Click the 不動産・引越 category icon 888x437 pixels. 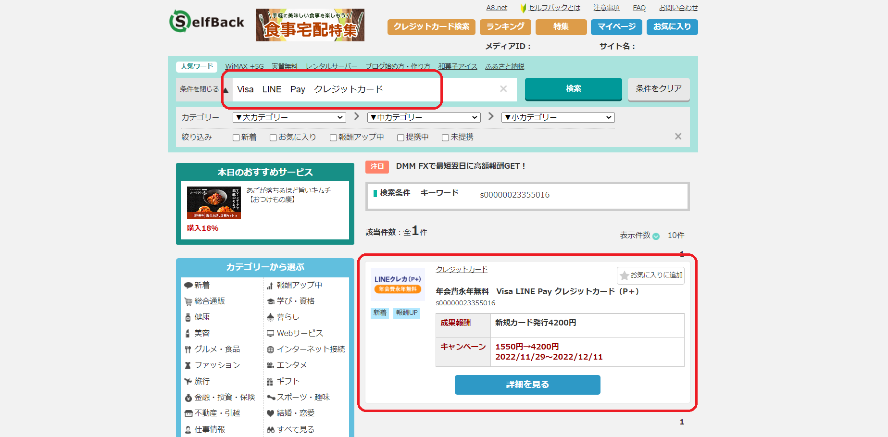click(x=188, y=413)
